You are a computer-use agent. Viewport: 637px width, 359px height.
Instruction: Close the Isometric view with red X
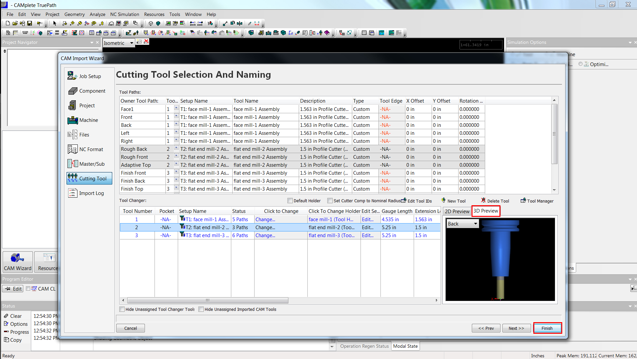coord(146,42)
